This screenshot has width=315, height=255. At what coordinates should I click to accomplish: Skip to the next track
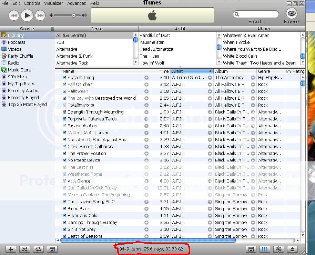click(x=40, y=15)
